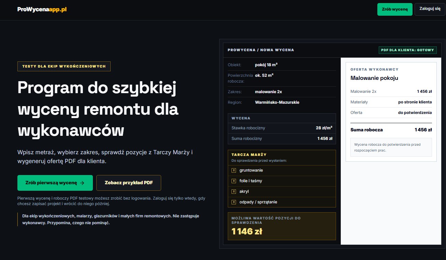Open the 'Zaloguj się' login button

[430, 9]
